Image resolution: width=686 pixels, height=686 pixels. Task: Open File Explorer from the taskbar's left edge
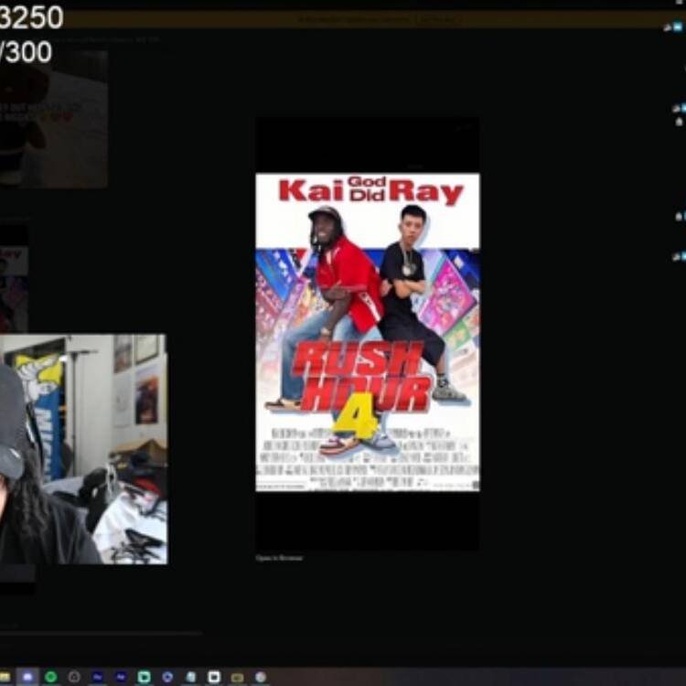click(x=5, y=677)
